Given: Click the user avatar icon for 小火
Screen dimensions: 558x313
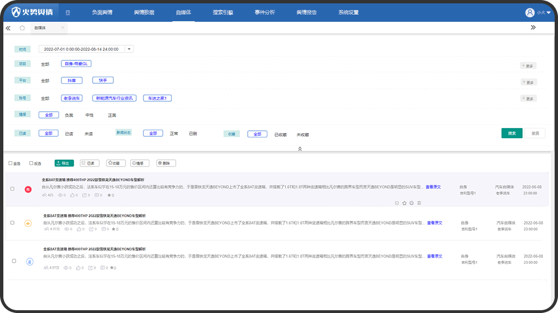Looking at the screenshot, I should pos(530,12).
